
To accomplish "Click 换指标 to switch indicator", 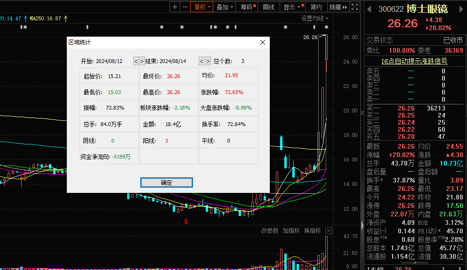I will tap(312, 230).
